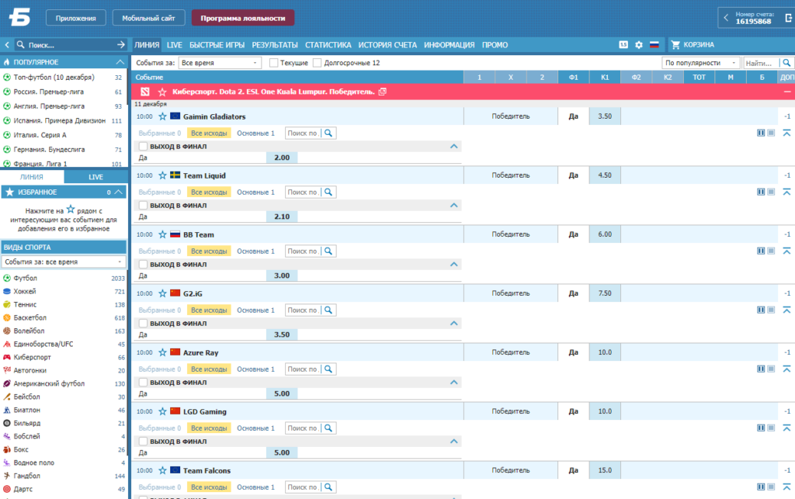Collapse the tournament with minus in red header
795x499 pixels.
[787, 92]
